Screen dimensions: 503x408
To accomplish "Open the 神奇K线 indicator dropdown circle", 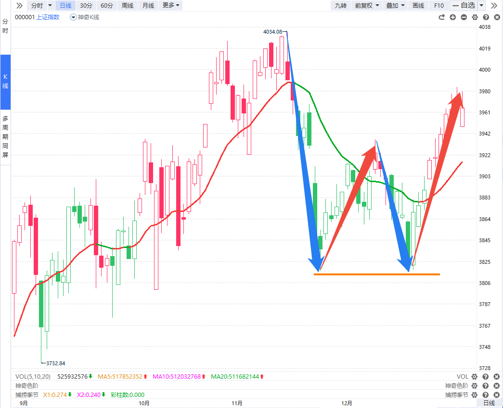I will point(73,17).
